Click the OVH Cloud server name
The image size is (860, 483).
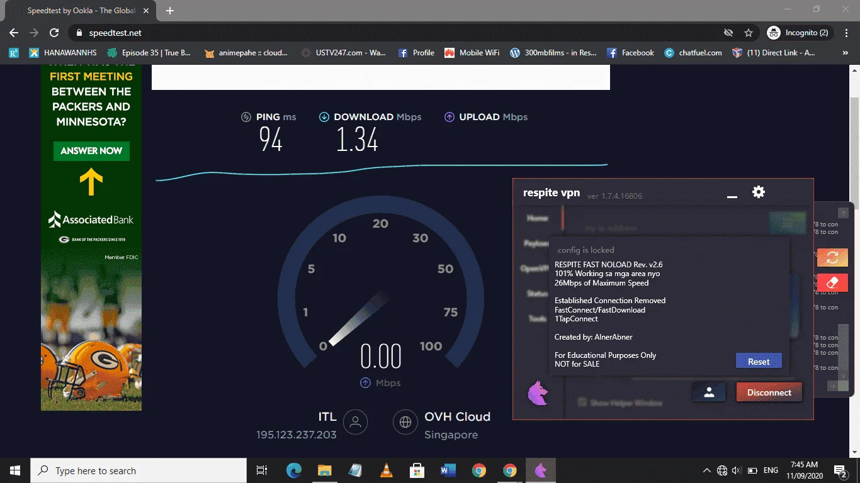click(x=457, y=416)
